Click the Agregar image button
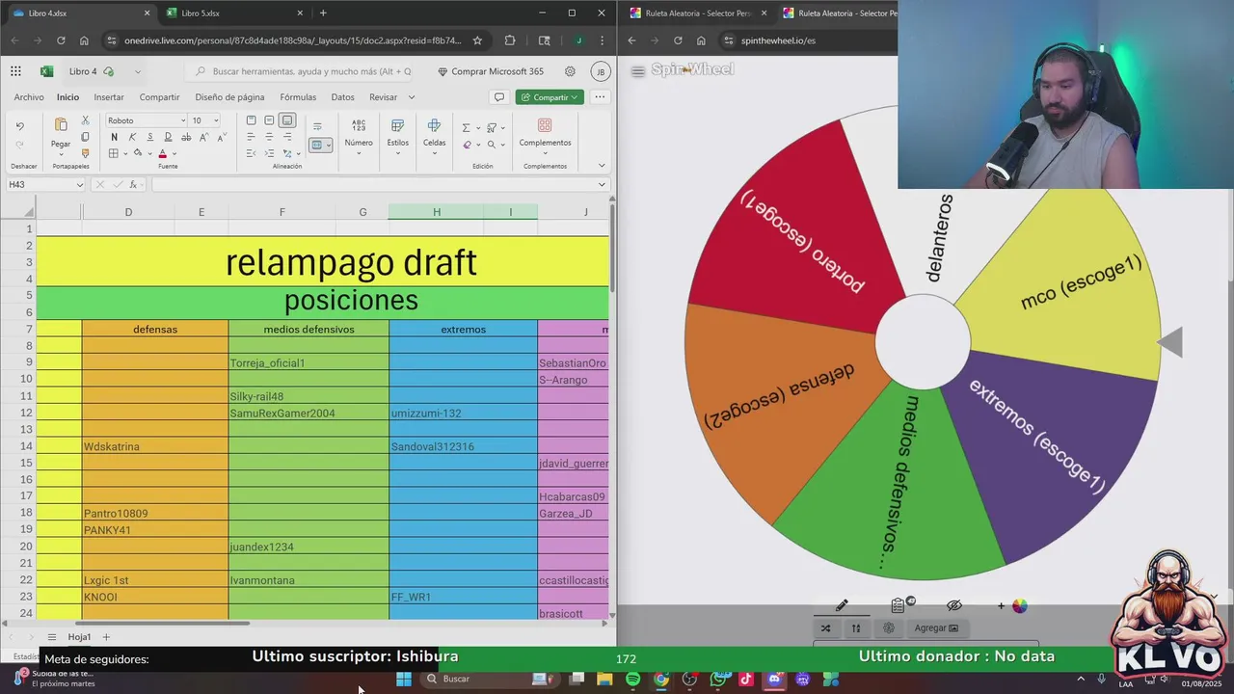The height and width of the screenshot is (694, 1234). [x=936, y=627]
